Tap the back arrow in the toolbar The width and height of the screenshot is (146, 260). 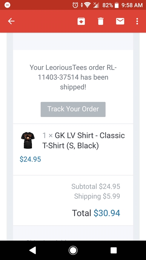[11, 21]
